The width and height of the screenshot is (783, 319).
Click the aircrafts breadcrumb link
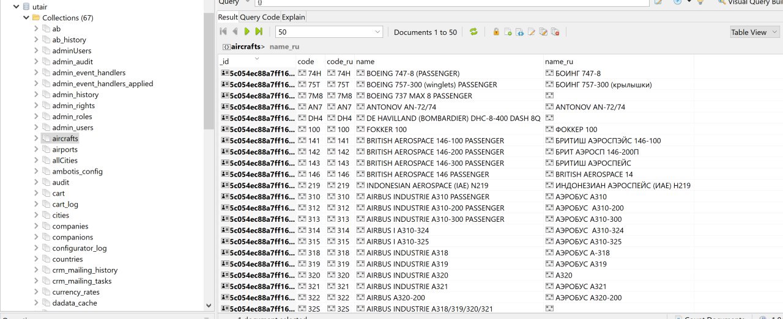(x=246, y=46)
